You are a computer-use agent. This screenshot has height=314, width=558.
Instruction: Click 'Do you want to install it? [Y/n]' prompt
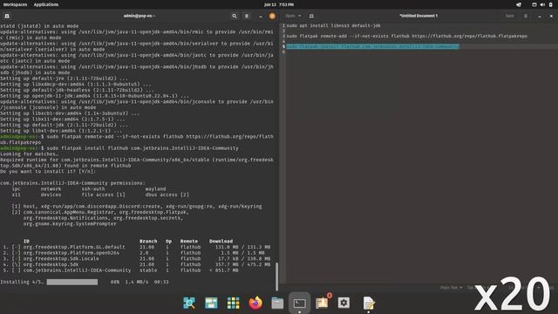click(x=48, y=171)
